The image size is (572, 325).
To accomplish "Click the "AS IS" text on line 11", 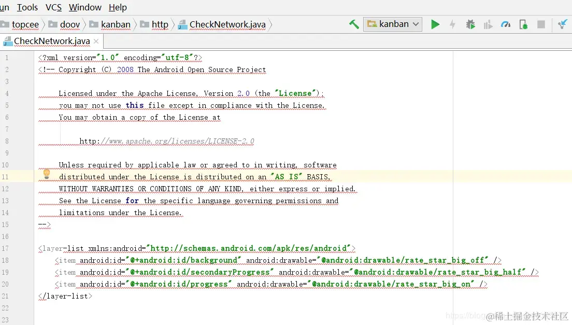I will [287, 177].
